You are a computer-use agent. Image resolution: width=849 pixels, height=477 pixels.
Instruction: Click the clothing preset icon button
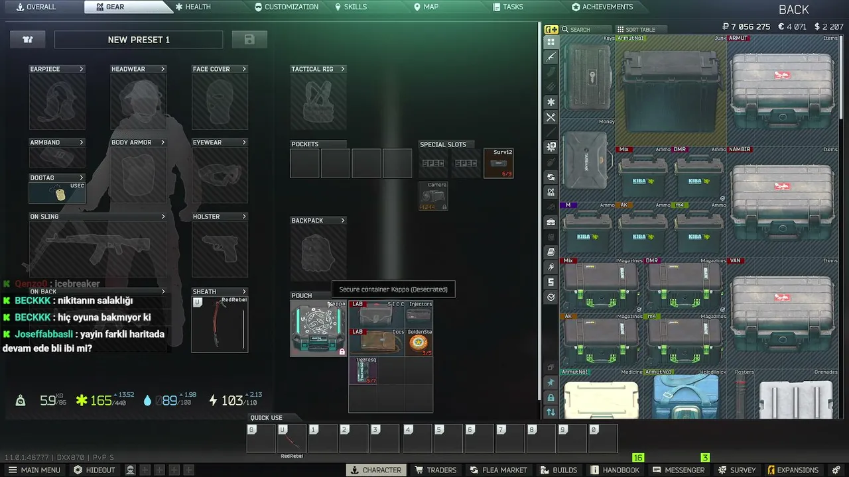[x=28, y=40]
